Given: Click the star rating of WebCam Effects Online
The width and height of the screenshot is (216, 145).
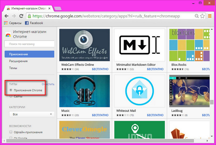Looking at the screenshot, I should [x=68, y=69].
